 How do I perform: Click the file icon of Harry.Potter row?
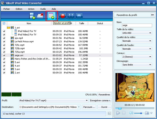point(12,59)
